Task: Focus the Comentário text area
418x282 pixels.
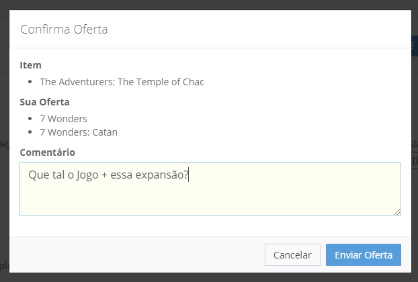Action: [x=210, y=198]
